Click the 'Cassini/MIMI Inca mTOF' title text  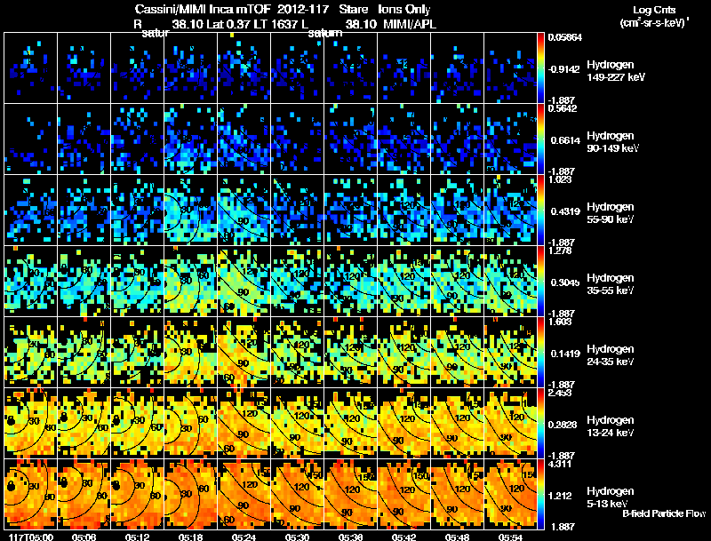point(204,9)
